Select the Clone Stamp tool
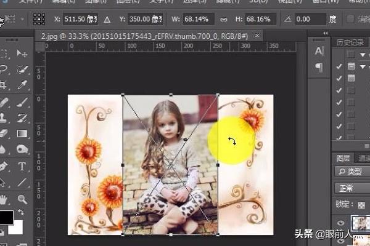This screenshot has height=246, width=370. pos(3,117)
